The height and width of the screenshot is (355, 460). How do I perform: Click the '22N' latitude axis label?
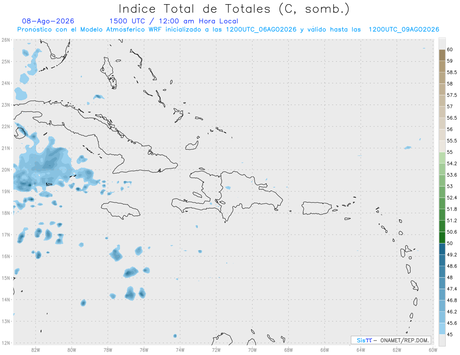click(6, 126)
